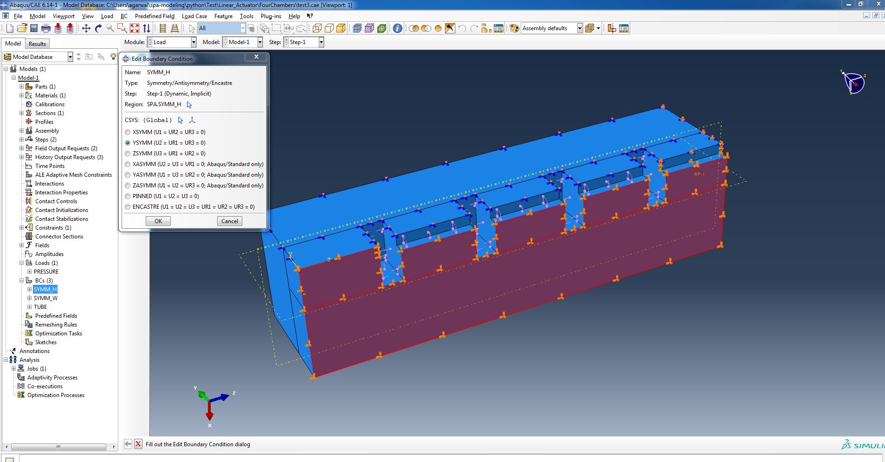The image size is (885, 462).
Task: Click the Print icon
Action: [x=46, y=29]
